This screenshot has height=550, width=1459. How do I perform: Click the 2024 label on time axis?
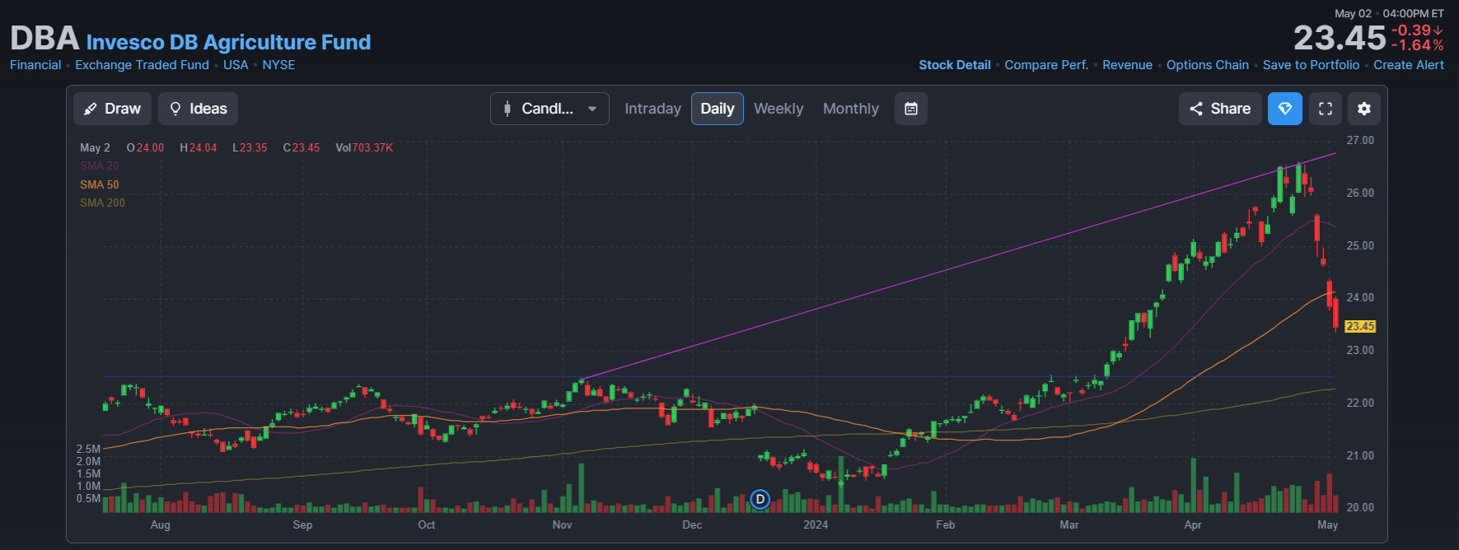816,524
